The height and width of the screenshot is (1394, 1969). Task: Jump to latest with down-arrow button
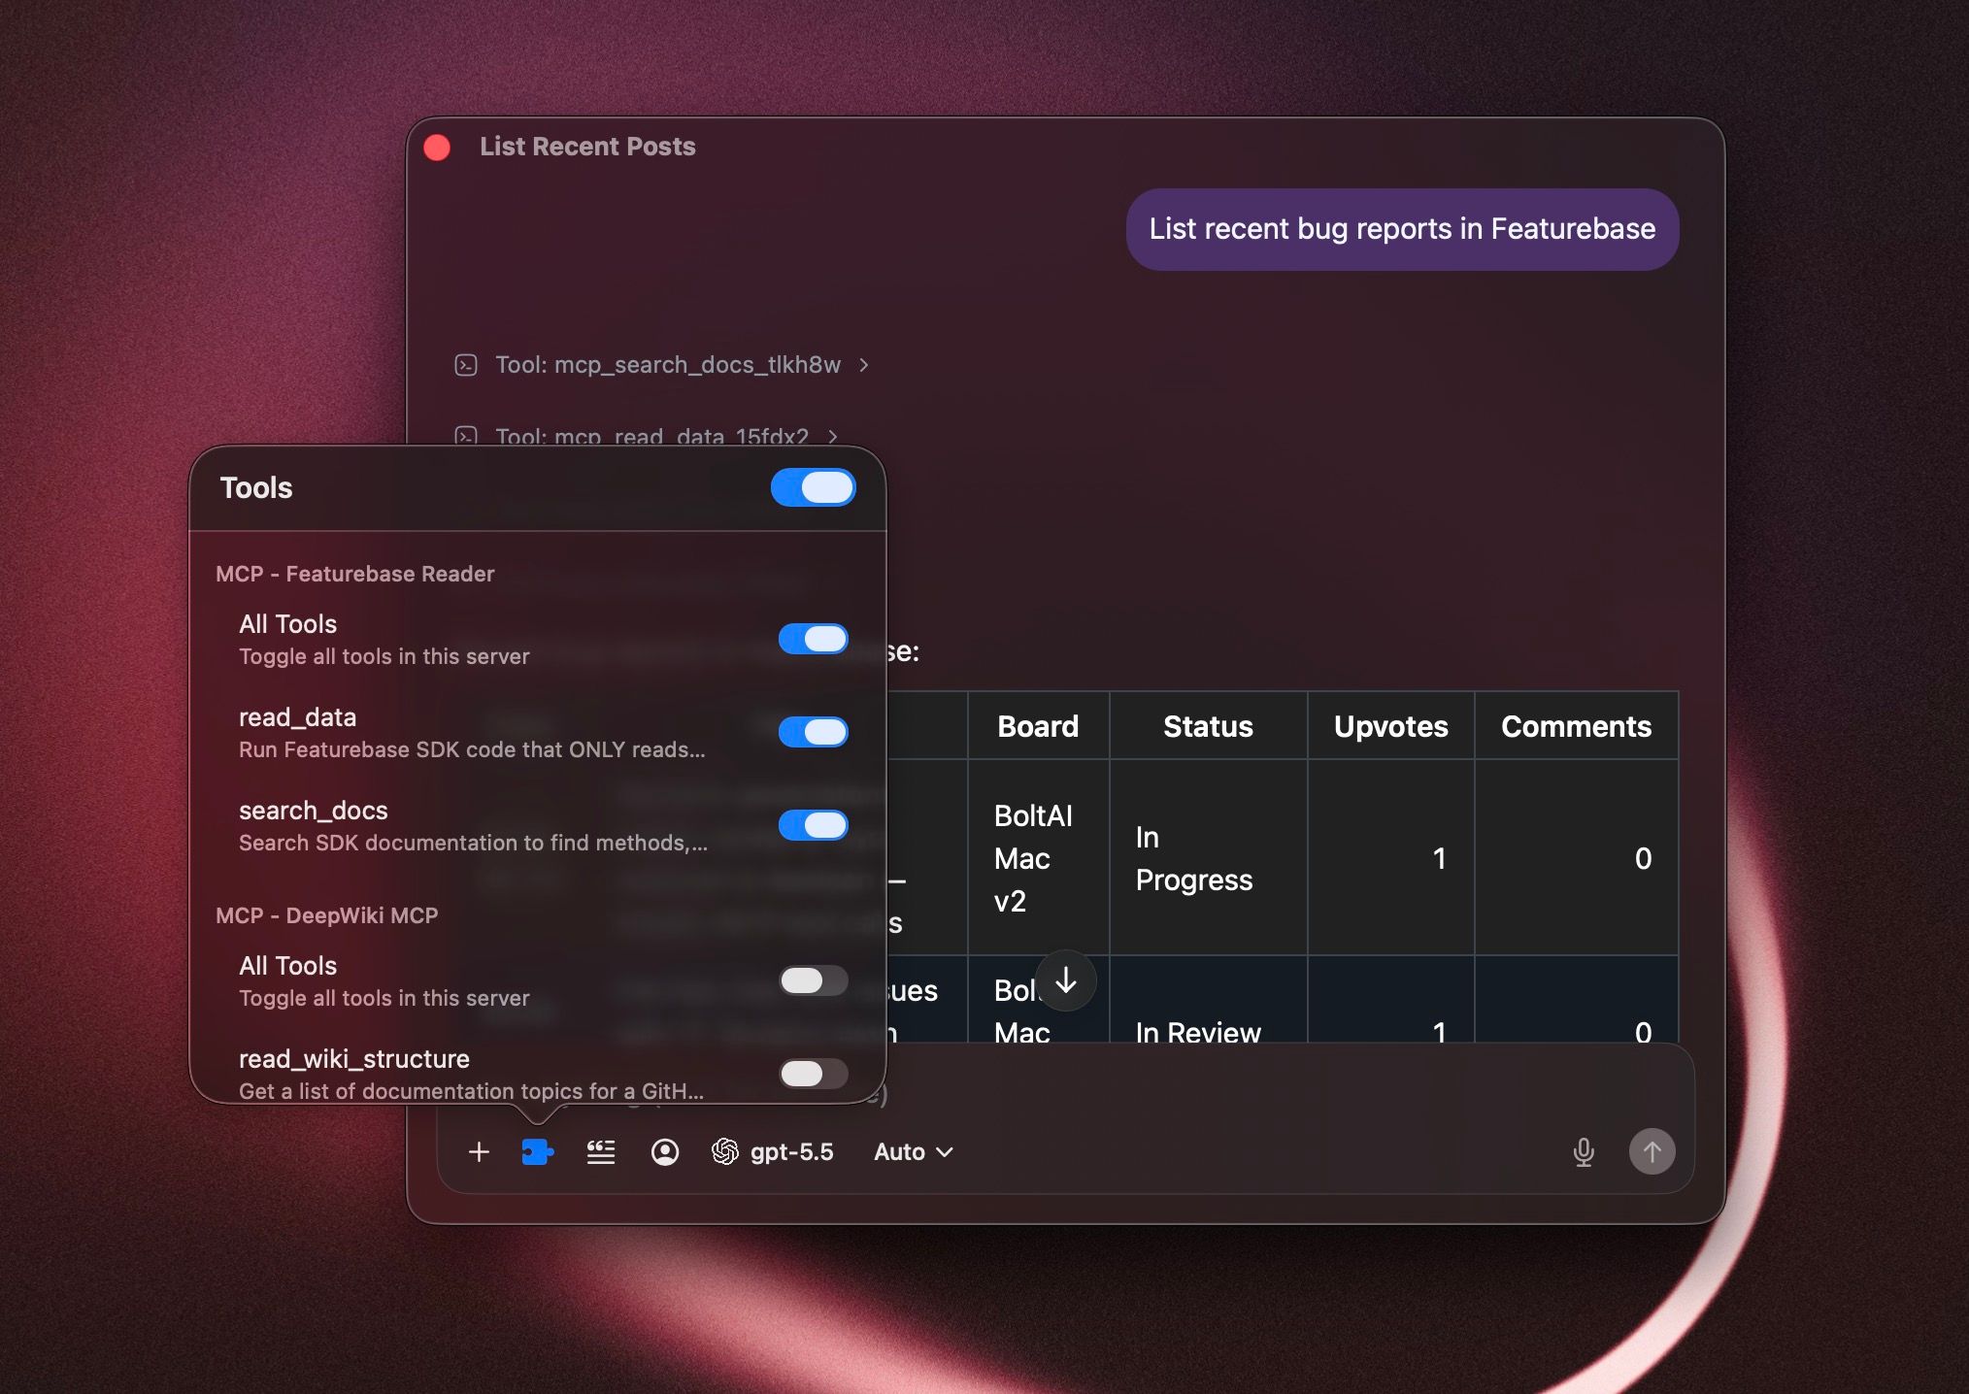click(1066, 980)
